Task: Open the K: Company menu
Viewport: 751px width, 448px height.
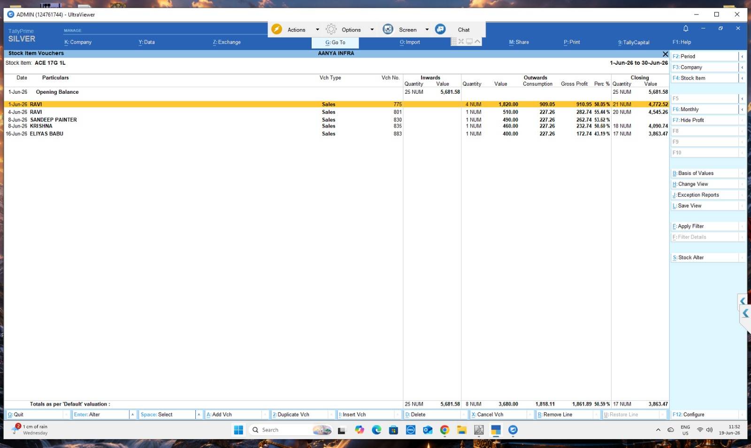Action: coord(78,42)
